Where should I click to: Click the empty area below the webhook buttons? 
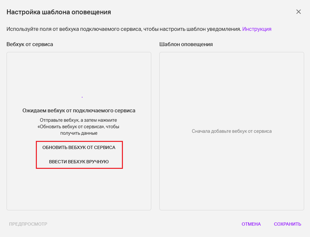tap(79, 189)
